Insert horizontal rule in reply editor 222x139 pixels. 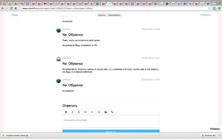click(x=92, y=112)
